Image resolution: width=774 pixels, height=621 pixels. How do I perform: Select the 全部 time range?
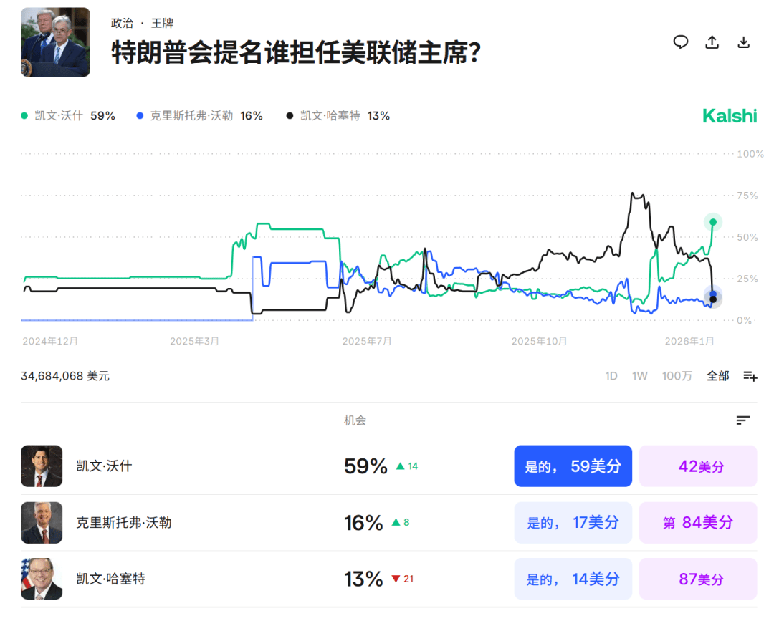point(717,376)
